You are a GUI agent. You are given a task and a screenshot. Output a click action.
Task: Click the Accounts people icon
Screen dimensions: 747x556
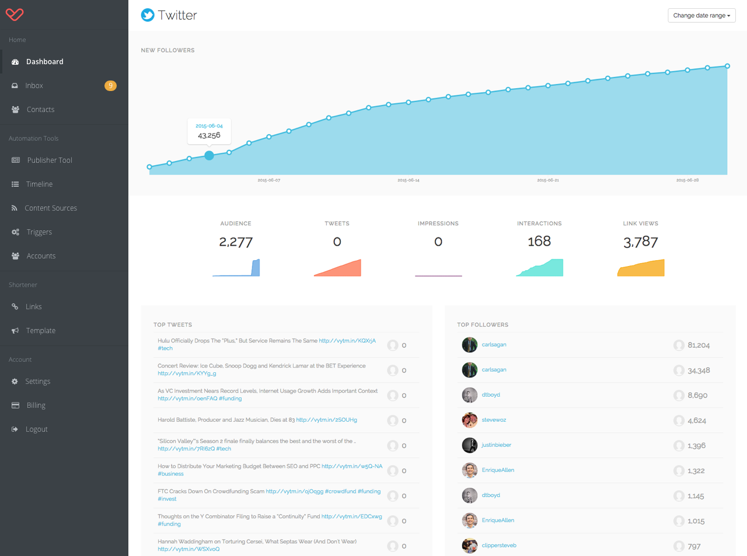[x=16, y=256]
